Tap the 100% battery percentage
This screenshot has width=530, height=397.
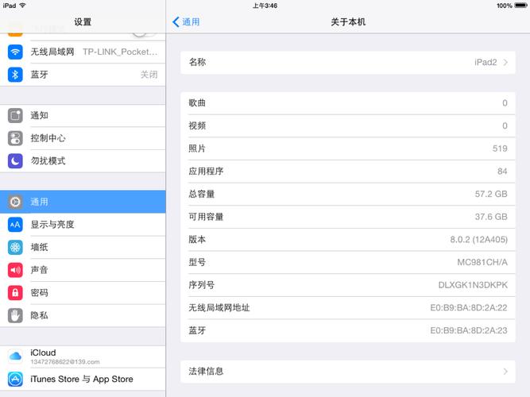tap(505, 6)
